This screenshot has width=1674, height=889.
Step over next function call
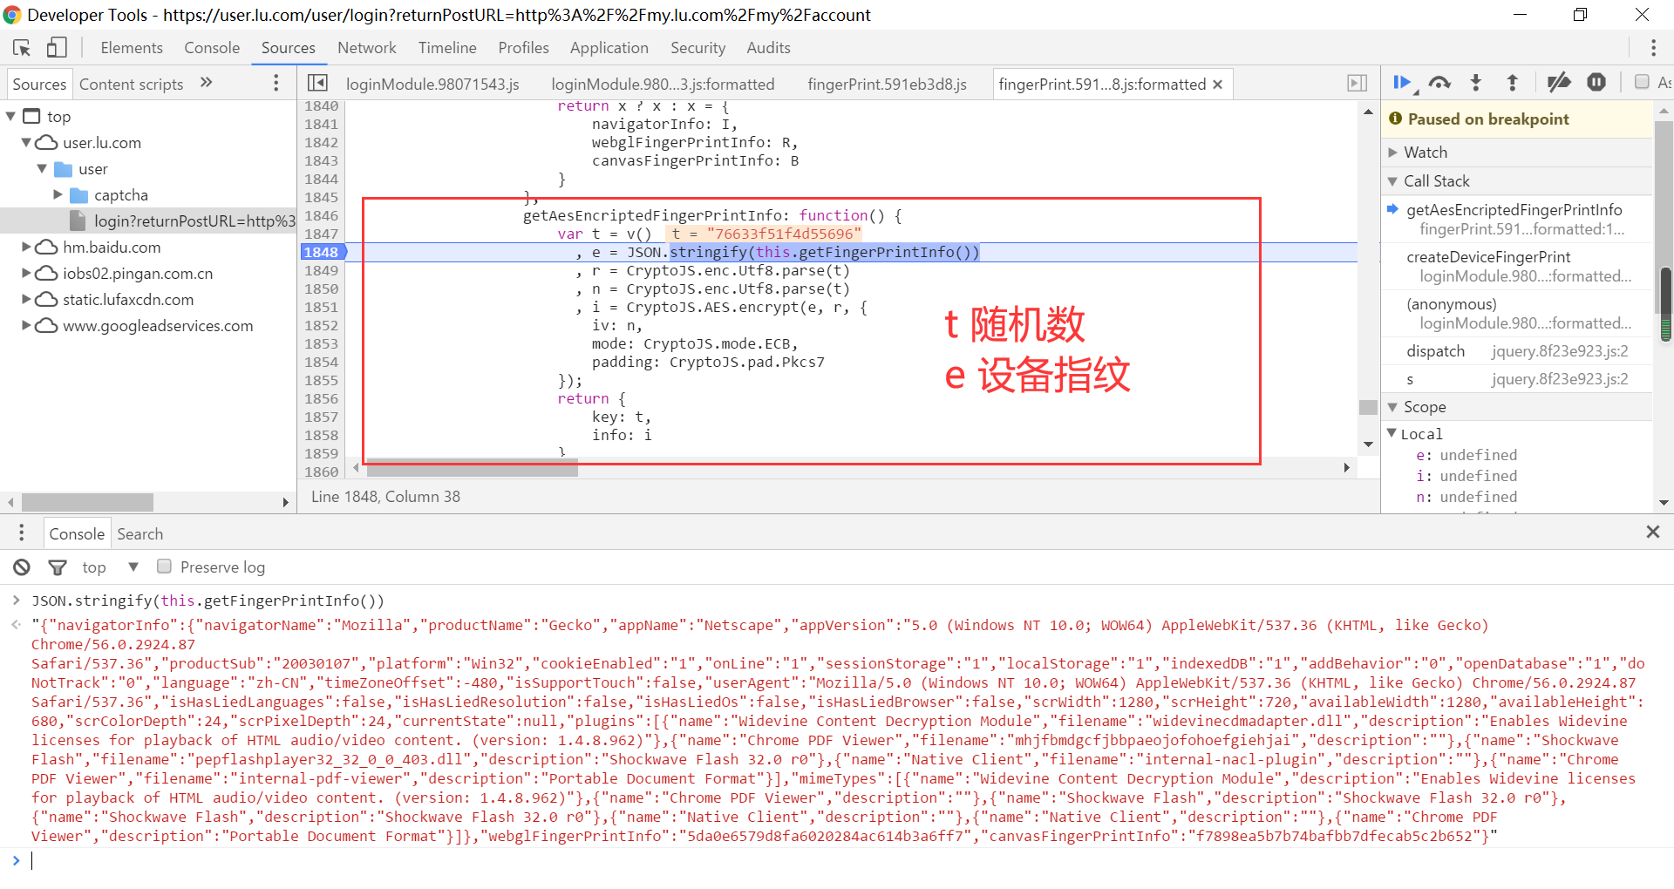point(1439,83)
